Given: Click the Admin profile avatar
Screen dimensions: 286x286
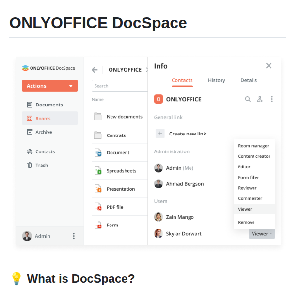Looking at the screenshot, I should pos(27,236).
